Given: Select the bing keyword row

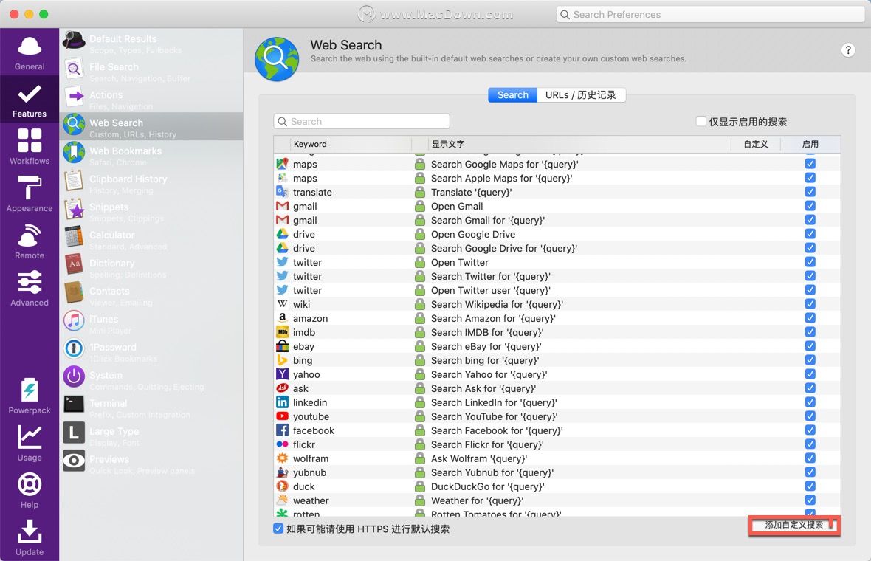Looking at the screenshot, I should pos(557,360).
